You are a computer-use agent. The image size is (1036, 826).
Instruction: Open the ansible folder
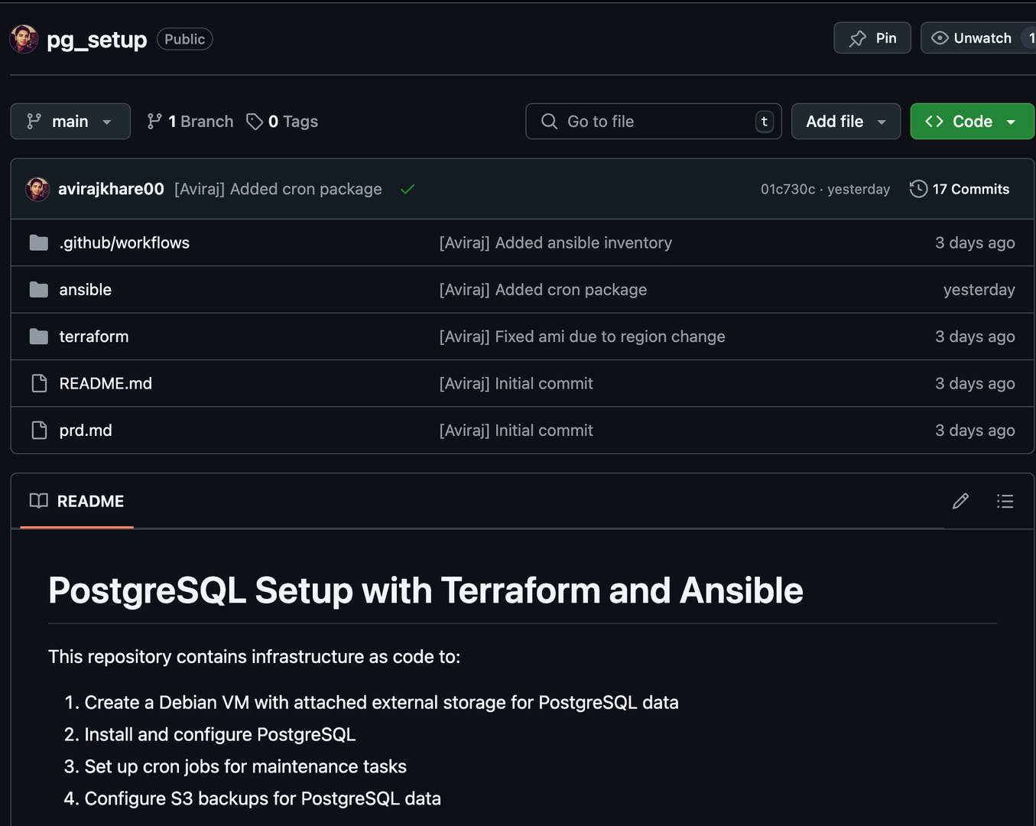click(86, 290)
